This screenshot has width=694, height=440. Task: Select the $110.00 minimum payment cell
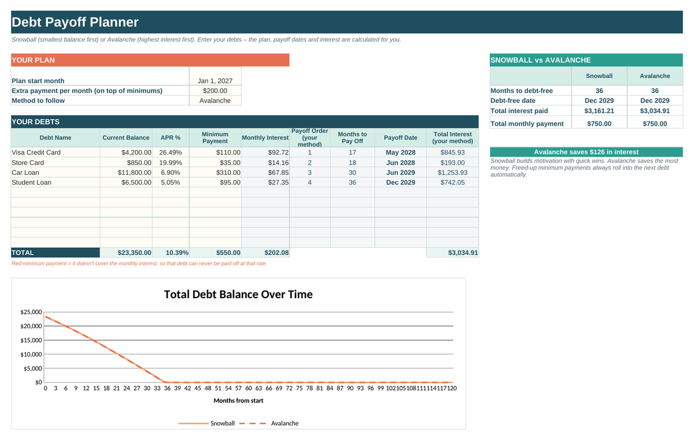(215, 153)
